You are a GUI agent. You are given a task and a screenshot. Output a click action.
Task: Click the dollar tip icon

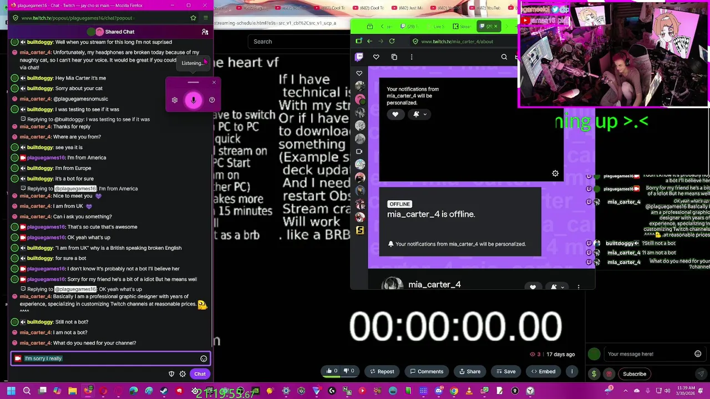coord(594,374)
